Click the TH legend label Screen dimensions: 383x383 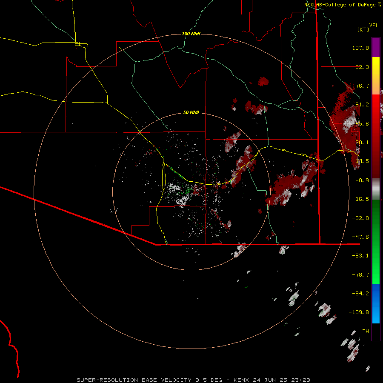click(x=366, y=332)
